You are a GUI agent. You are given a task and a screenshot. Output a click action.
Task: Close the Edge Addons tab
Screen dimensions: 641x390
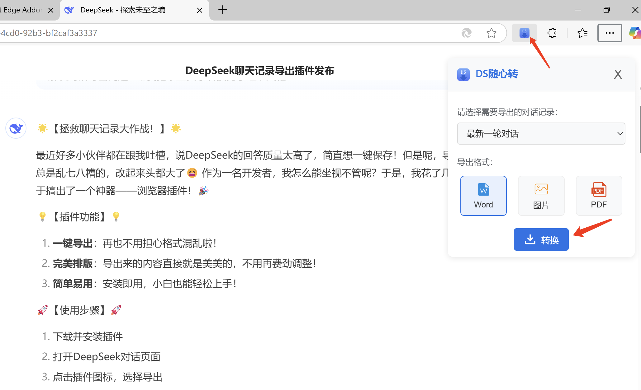(x=51, y=10)
